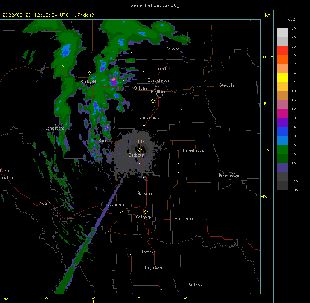Click the Banff town label
This screenshot has height=303, width=310.
click(45, 204)
